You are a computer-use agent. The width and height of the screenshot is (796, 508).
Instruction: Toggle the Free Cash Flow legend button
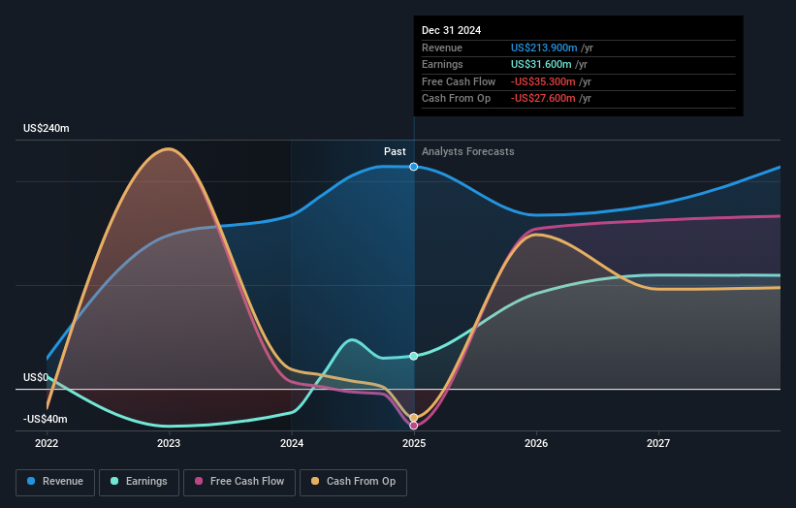tap(239, 482)
